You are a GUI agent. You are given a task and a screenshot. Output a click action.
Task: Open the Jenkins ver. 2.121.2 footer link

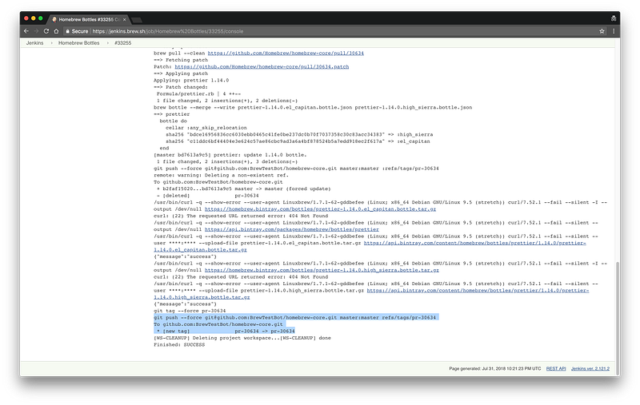coord(590,368)
